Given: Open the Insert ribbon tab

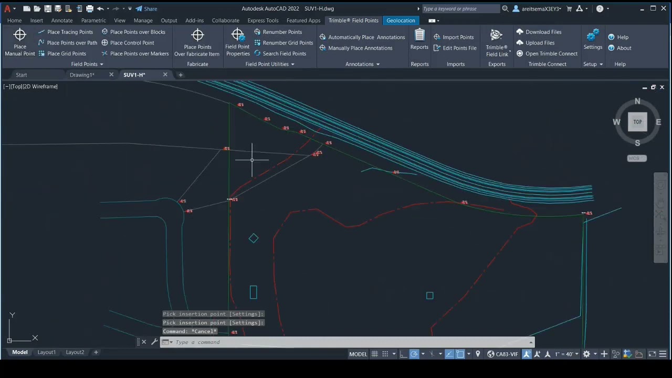Looking at the screenshot, I should click(37, 20).
